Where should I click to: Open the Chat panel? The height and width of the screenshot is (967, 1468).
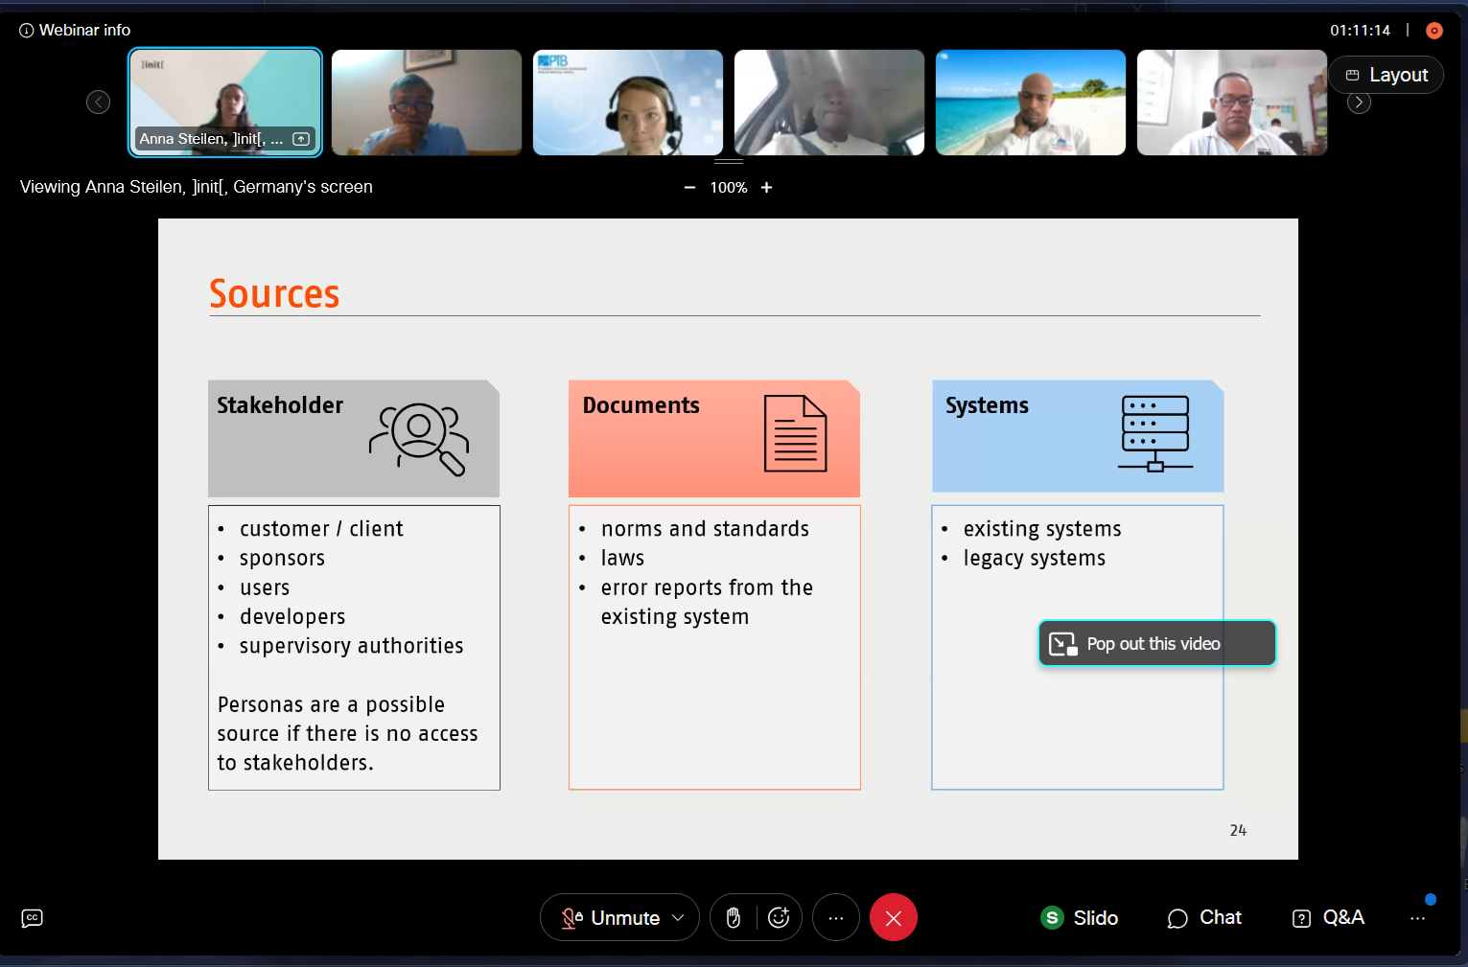click(1204, 918)
